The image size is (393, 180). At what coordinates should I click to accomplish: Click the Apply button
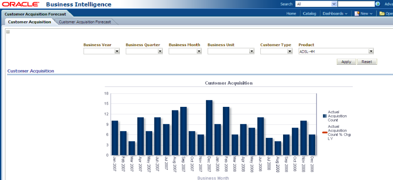coord(346,62)
